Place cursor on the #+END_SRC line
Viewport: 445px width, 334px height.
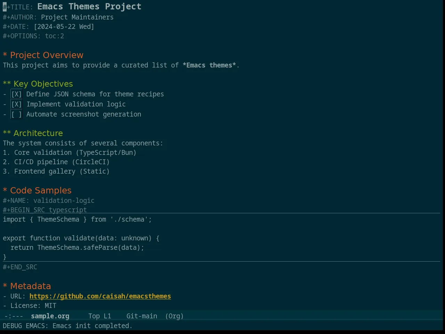[20, 267]
